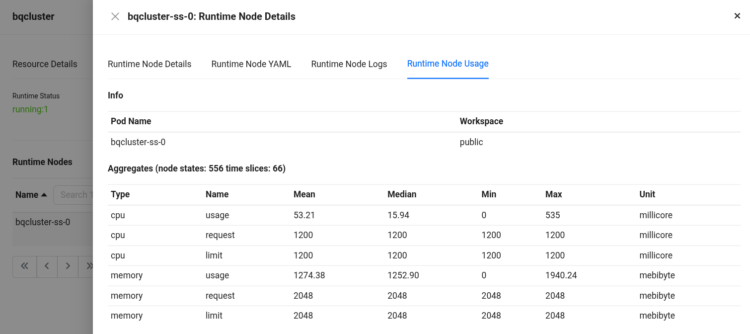The height and width of the screenshot is (334, 750).
Task: Switch to the Runtime Node Details tab
Action: 150,64
